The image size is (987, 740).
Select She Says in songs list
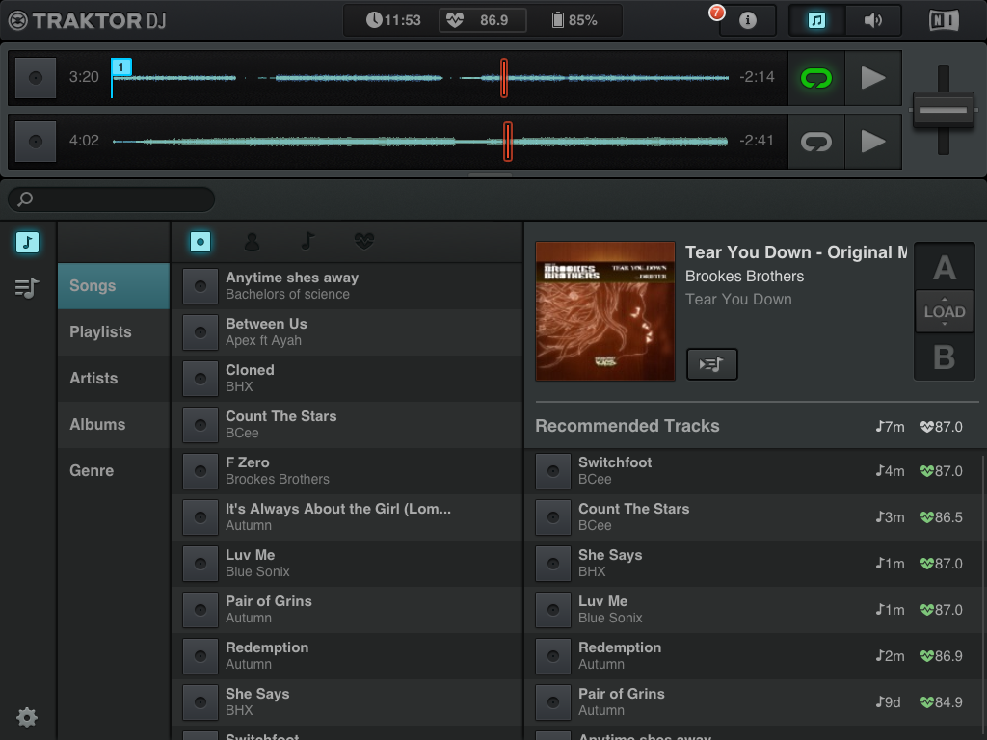347,702
